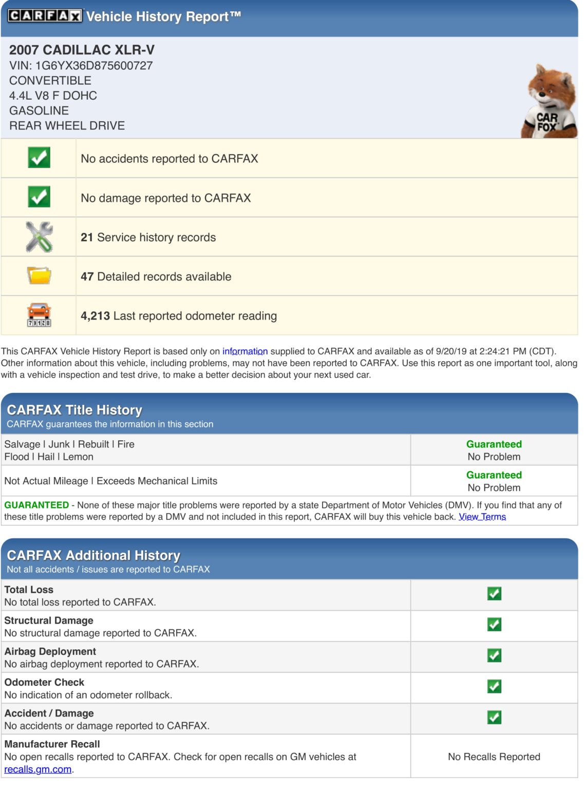Click the 'No Recalls Reported' status text
Image resolution: width=585 pixels, height=789 pixels.
494,757
